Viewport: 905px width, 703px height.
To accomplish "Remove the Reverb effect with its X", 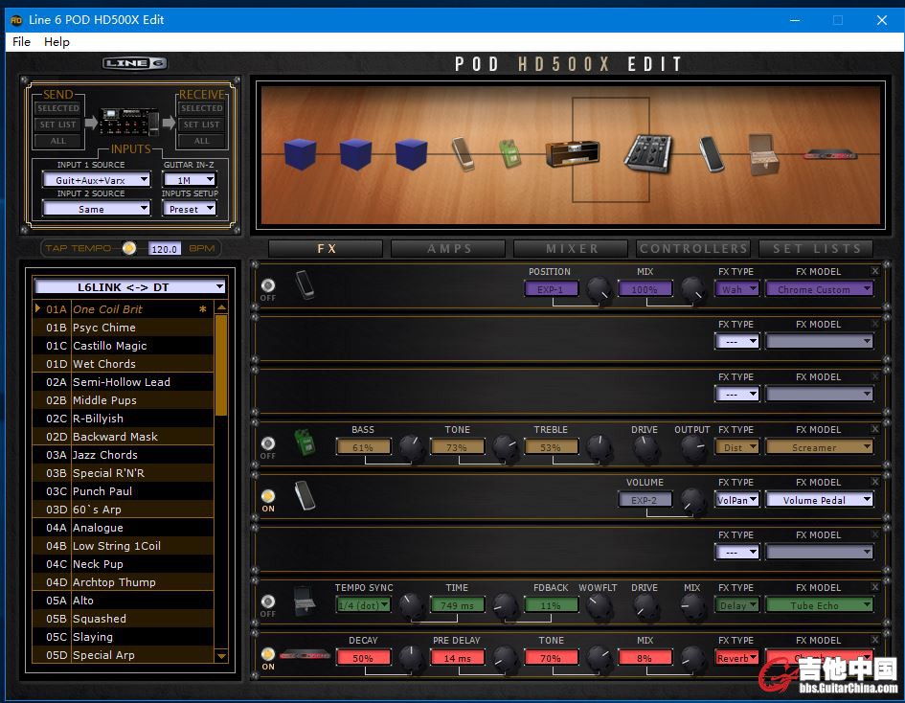I will [x=875, y=640].
